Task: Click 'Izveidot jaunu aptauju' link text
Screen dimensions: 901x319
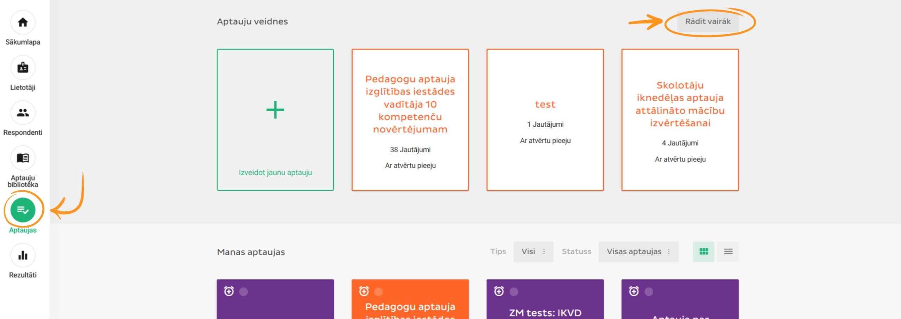Action: coord(275,172)
